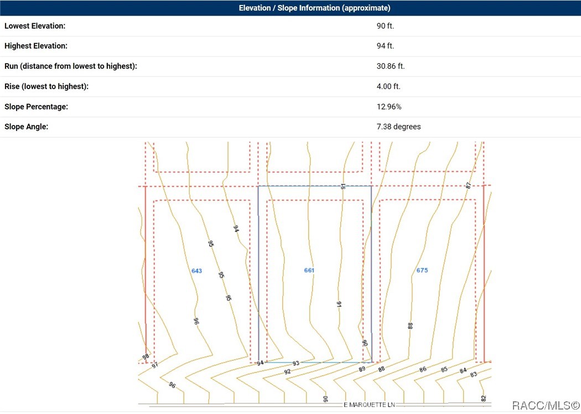Select the Run distance row label

pos(70,66)
